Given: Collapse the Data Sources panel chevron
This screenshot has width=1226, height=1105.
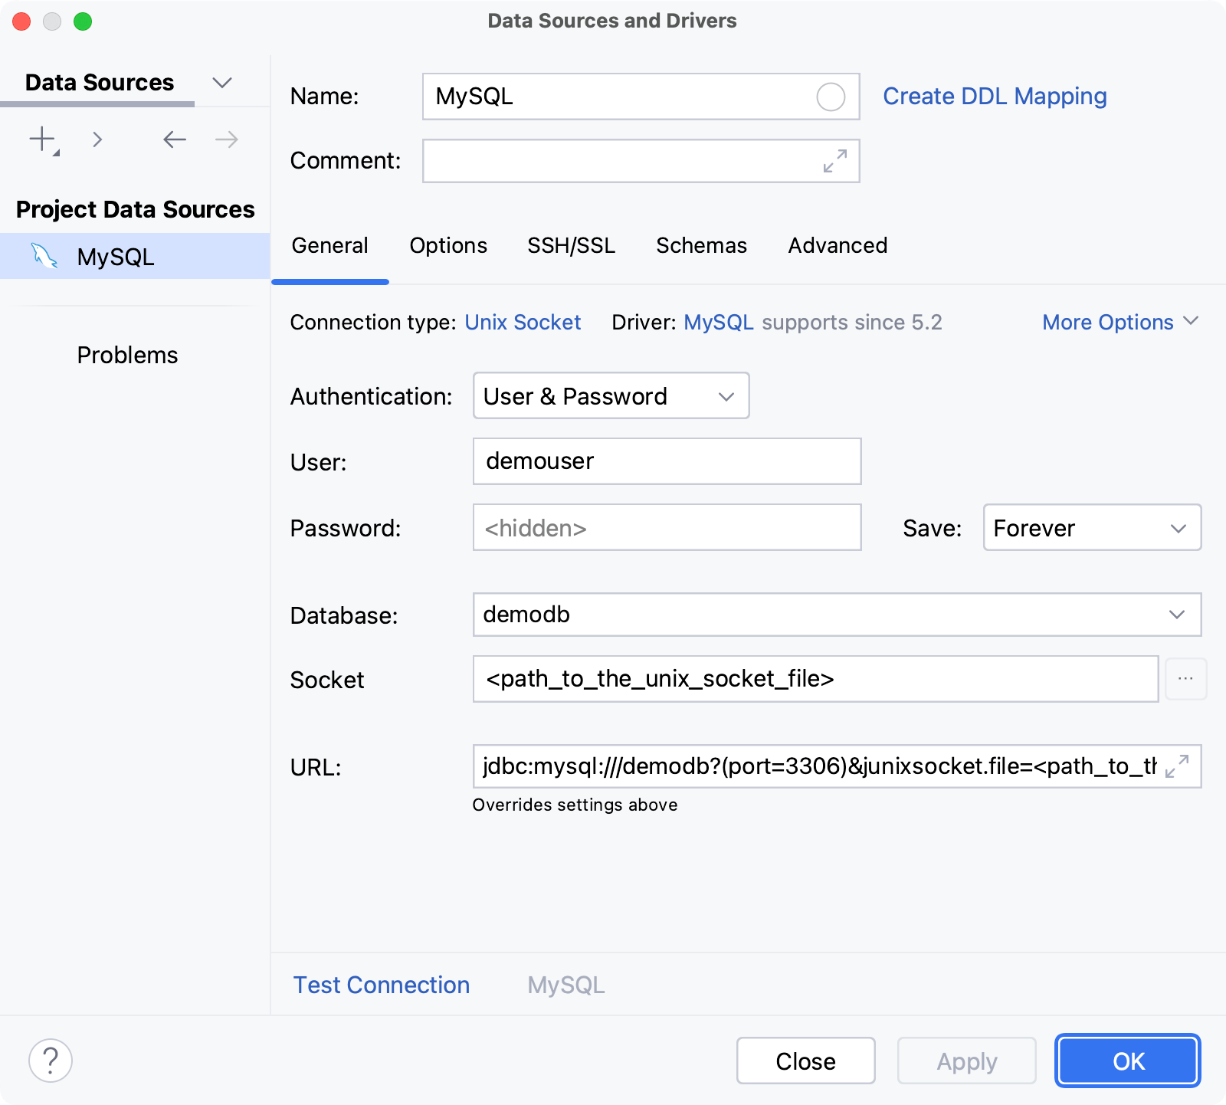Looking at the screenshot, I should click(x=221, y=82).
